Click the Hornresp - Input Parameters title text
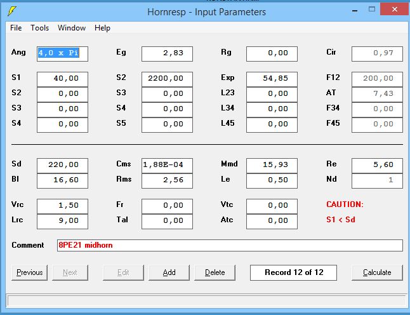Image resolution: width=410 pixels, height=315 pixels. pyautogui.click(x=206, y=12)
